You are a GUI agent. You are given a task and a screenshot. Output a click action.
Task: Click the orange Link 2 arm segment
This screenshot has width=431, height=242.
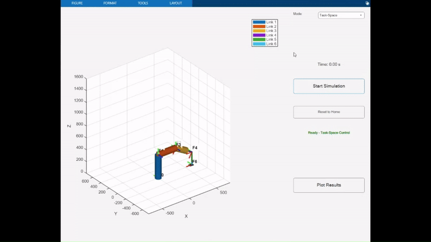click(x=169, y=151)
